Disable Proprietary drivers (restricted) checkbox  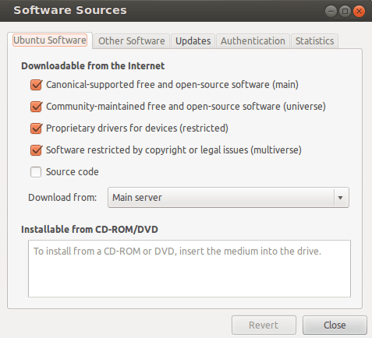[36, 129]
